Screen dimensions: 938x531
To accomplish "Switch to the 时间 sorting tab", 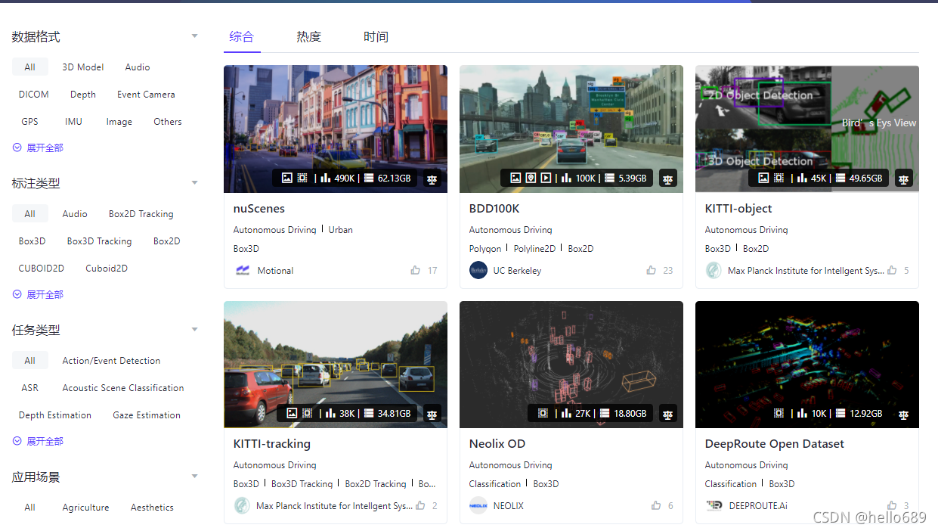I will click(x=376, y=36).
